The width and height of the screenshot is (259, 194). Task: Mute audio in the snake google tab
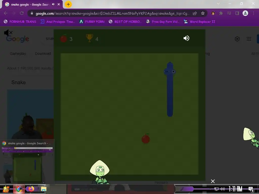click(53, 4)
